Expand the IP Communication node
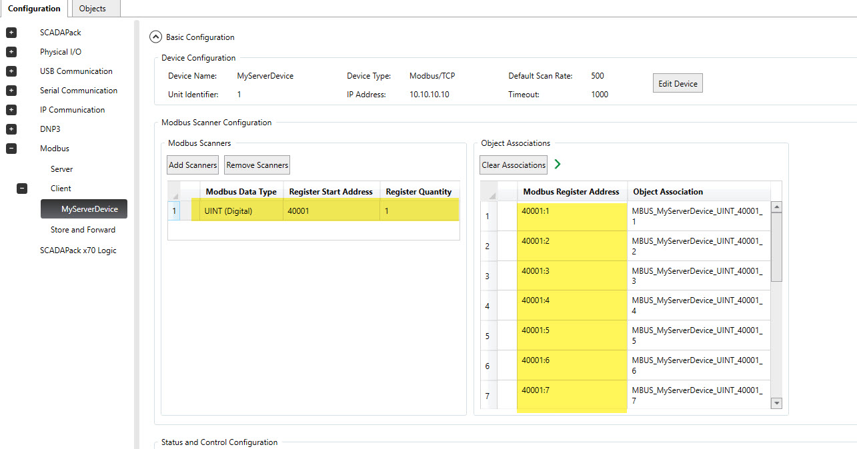The image size is (857, 449). tap(11, 110)
